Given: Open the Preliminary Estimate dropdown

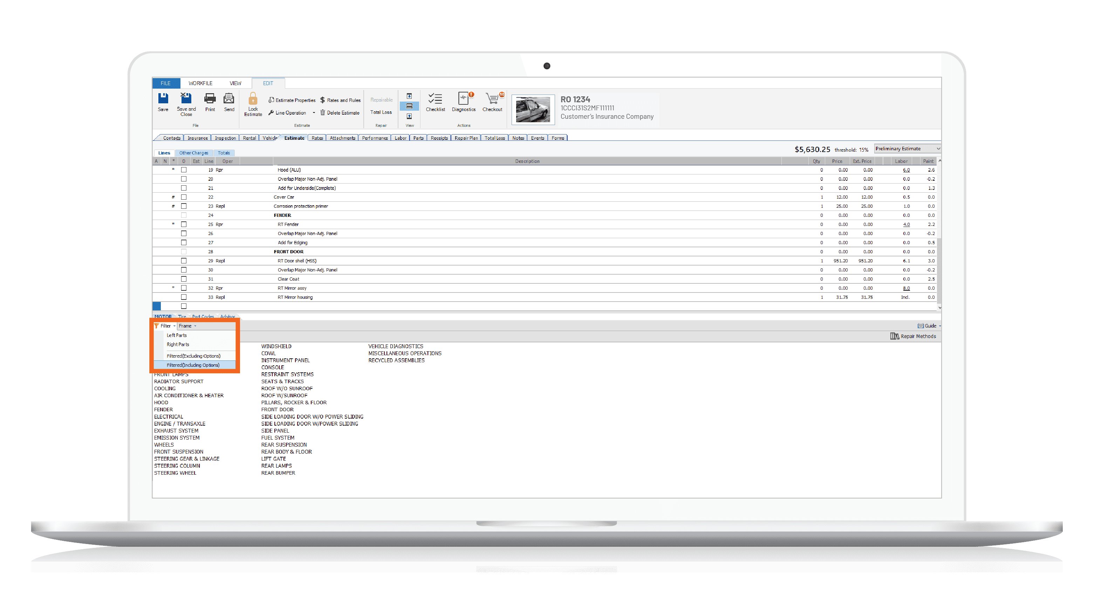Looking at the screenshot, I should click(907, 149).
